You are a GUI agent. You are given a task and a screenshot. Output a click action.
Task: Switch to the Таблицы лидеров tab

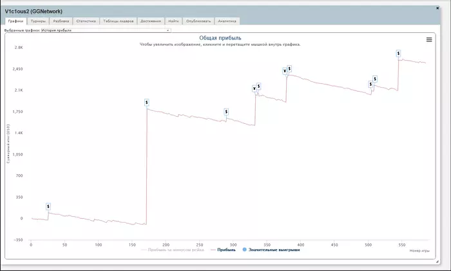point(118,21)
